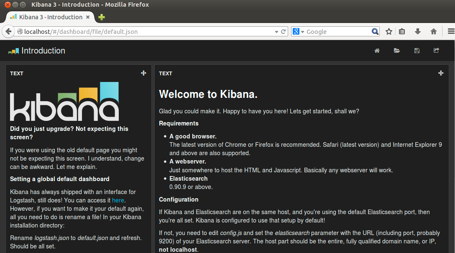Click the italic 'logstash.json' text
Viewport: 455px width, 253px height.
click(52, 238)
